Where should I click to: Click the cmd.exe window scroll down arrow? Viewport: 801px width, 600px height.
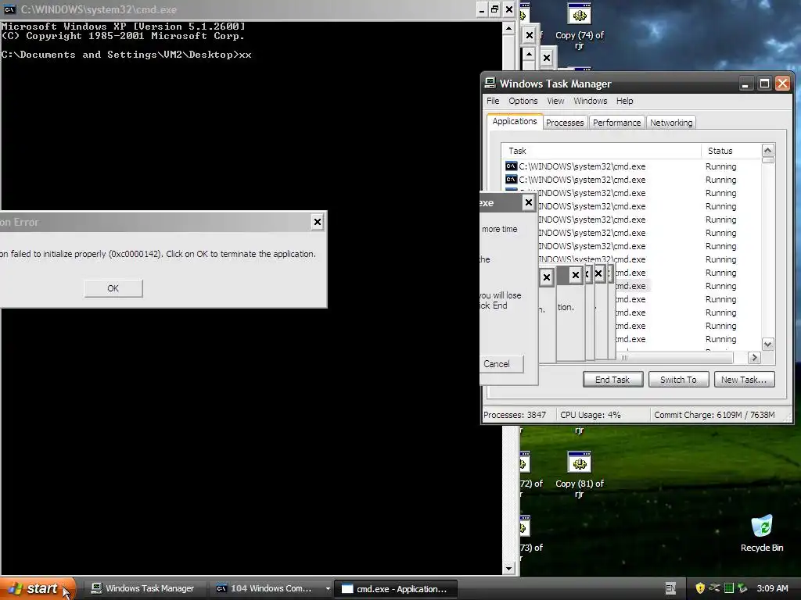(x=508, y=568)
